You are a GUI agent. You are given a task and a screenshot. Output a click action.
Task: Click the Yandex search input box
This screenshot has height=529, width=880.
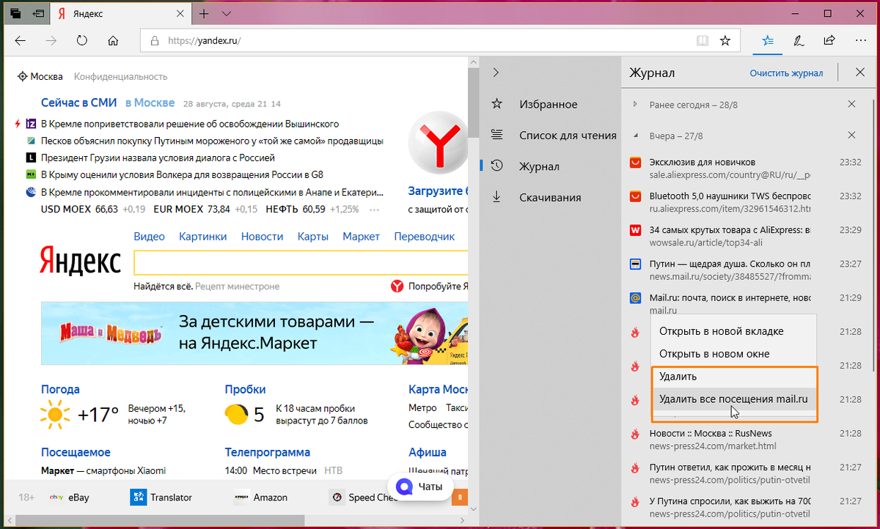(301, 262)
